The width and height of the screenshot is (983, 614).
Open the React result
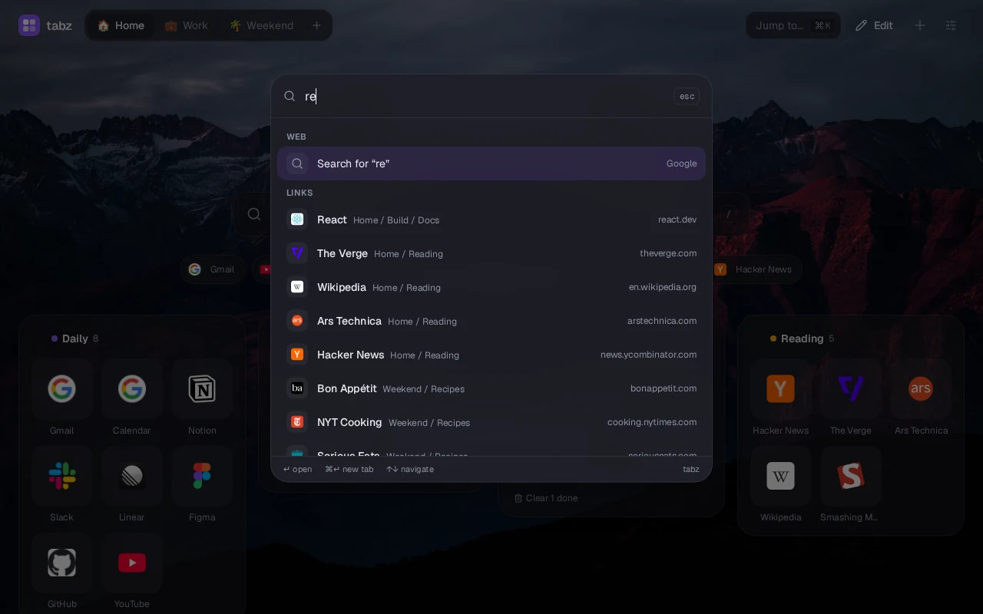(491, 220)
